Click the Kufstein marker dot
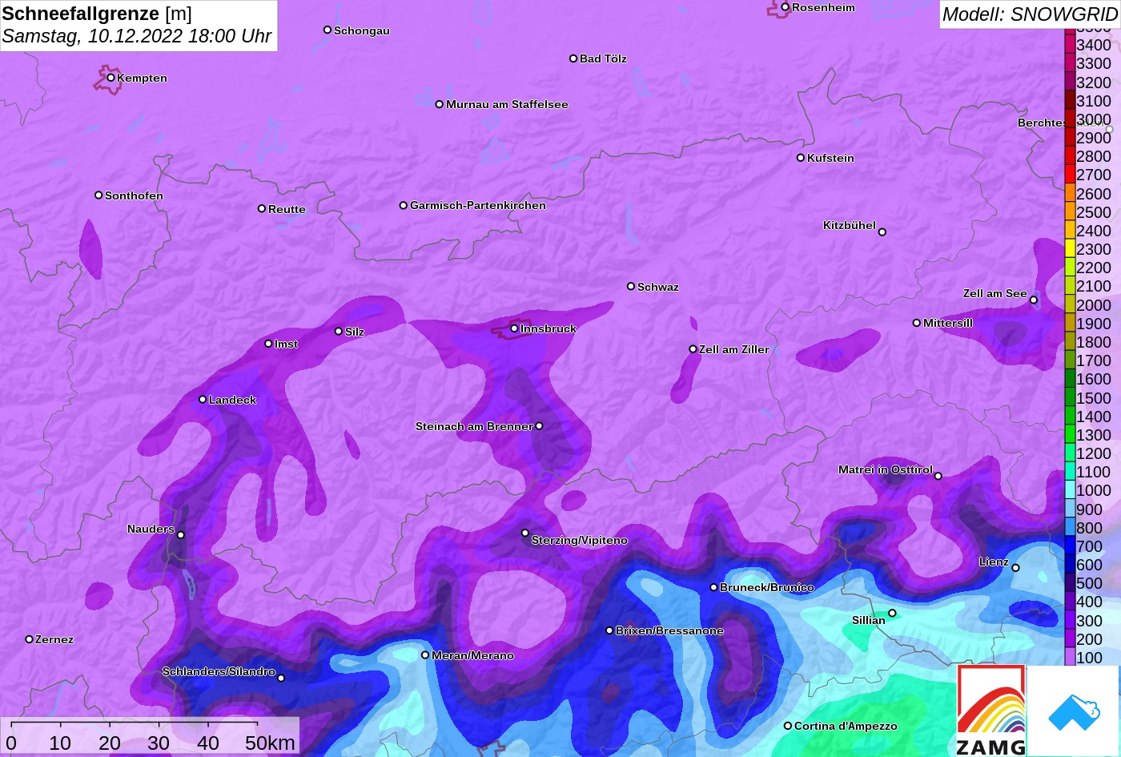 point(801,158)
